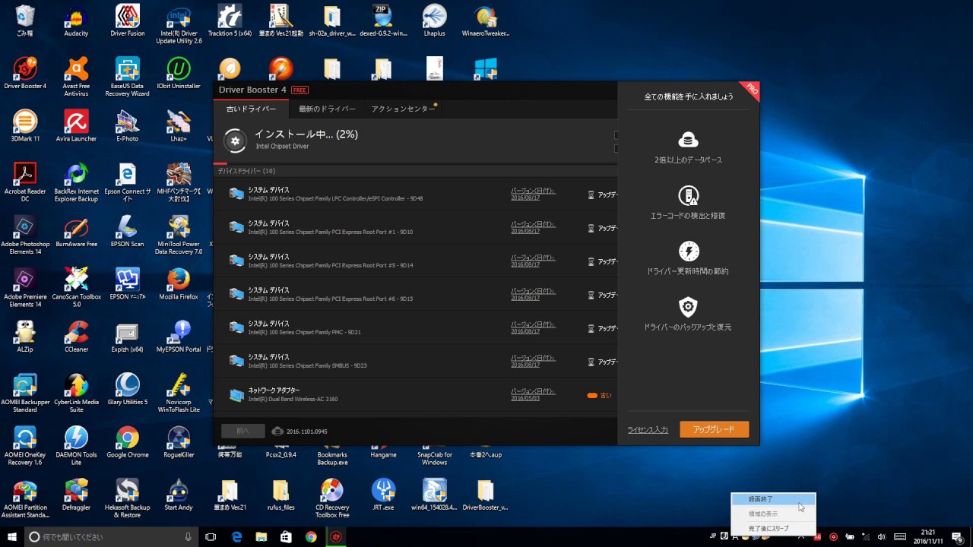
Task: Open the Avira Launcher desktop icon
Action: [x=76, y=126]
